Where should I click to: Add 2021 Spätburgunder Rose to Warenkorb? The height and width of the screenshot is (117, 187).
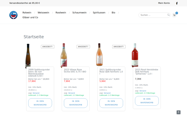pos(111,103)
